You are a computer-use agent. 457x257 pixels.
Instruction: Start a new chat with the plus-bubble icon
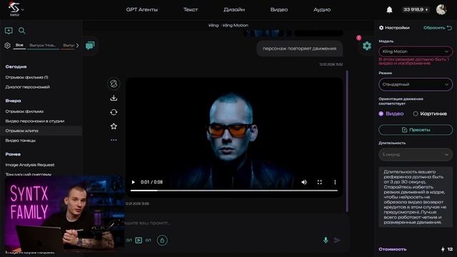[9, 30]
